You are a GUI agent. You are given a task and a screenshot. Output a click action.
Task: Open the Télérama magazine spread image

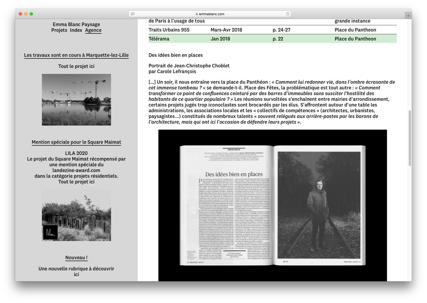pos(272,205)
